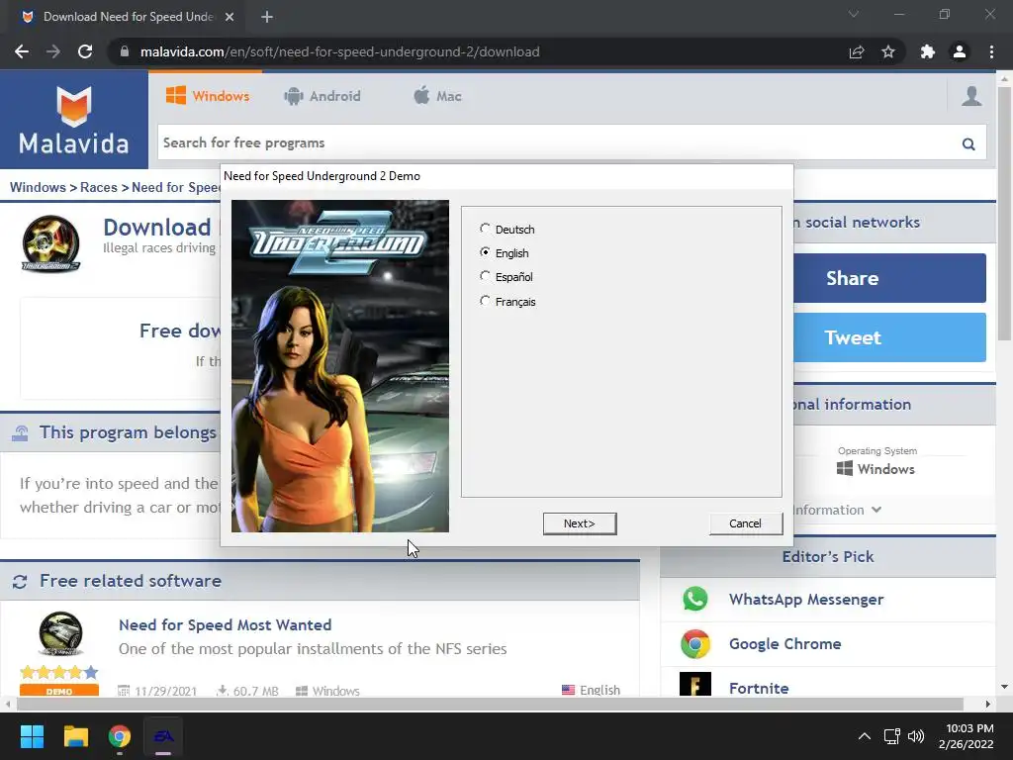Share this page icon in address bar
Image resolution: width=1013 pixels, height=760 pixels.
857,51
